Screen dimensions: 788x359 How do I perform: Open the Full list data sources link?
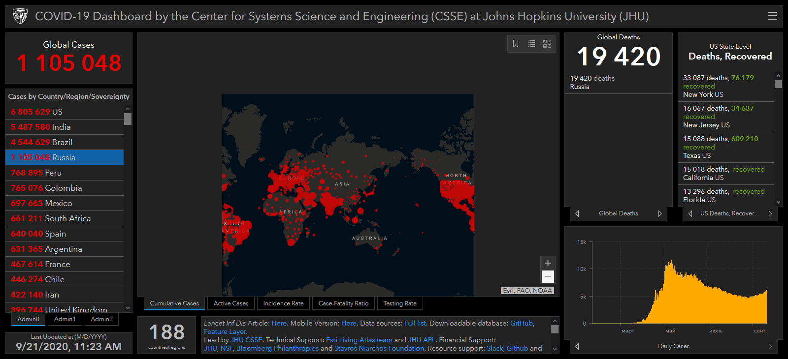click(x=415, y=323)
